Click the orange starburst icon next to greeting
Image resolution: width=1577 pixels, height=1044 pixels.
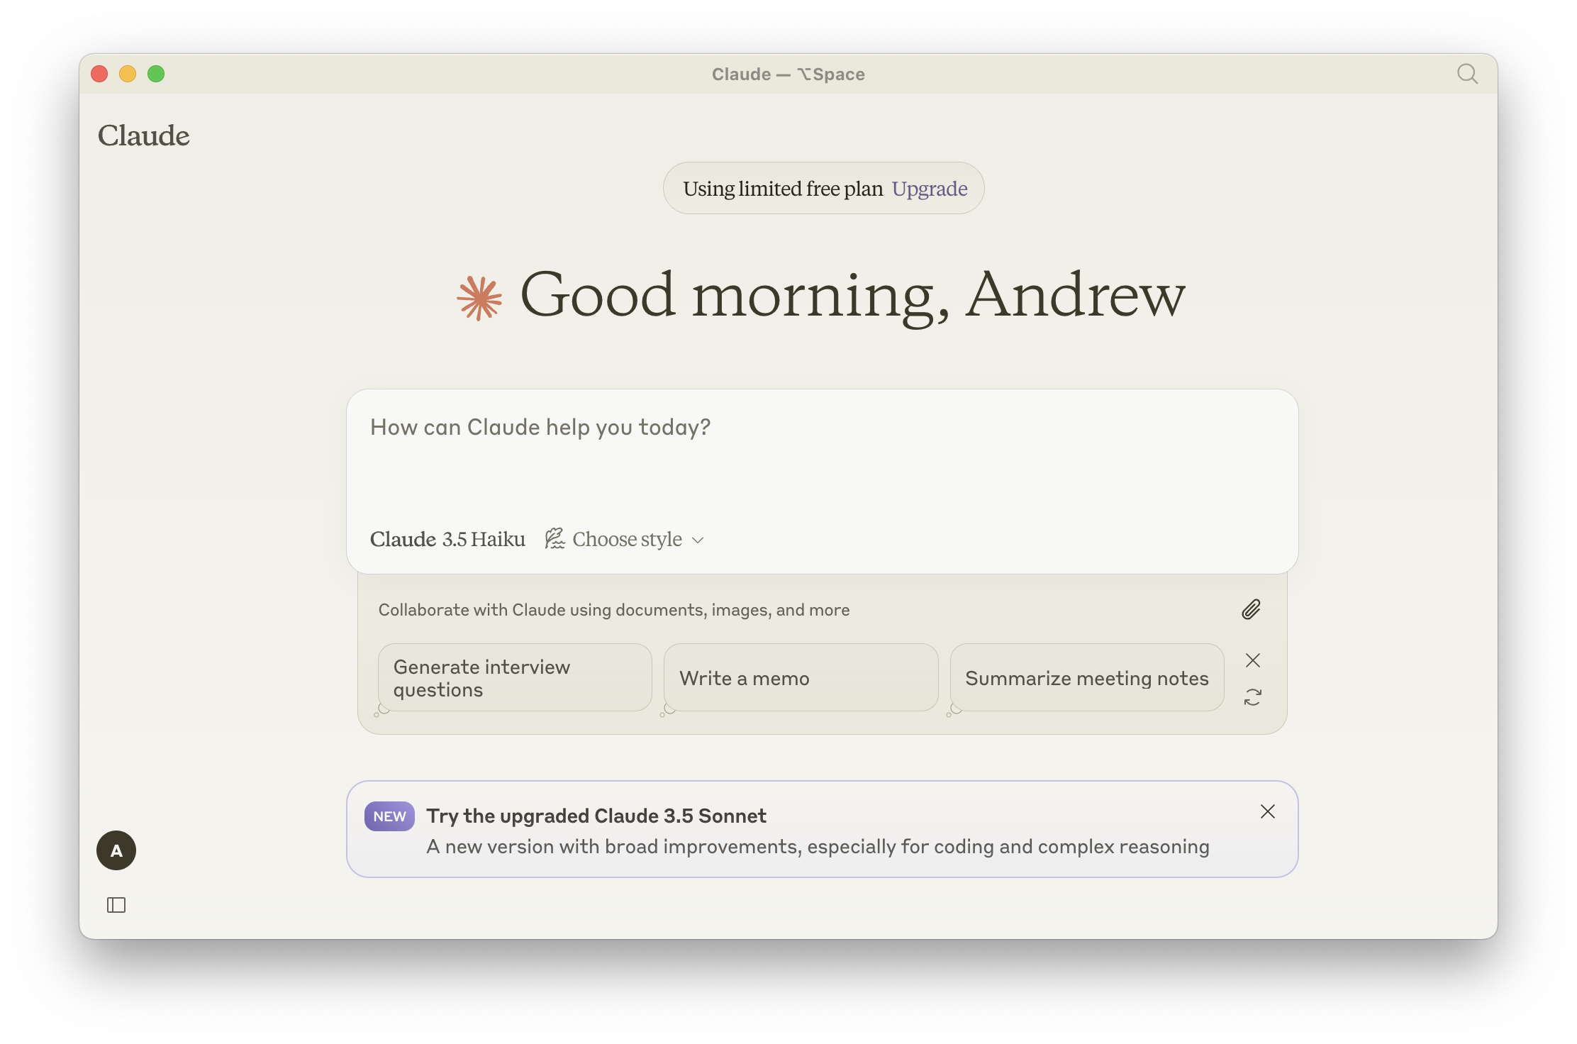pos(479,299)
